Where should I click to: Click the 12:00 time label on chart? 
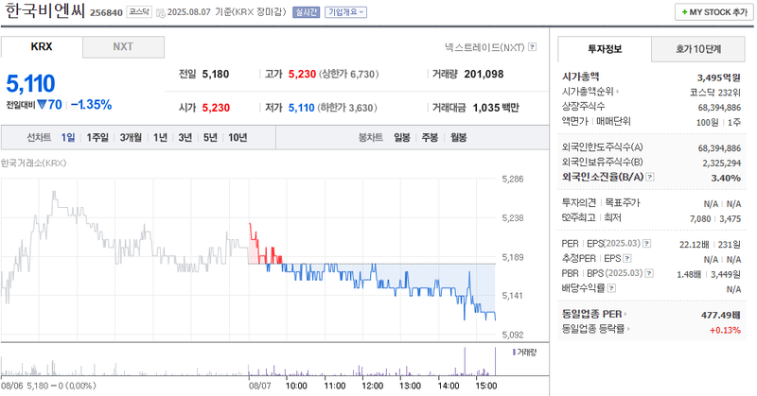pos(372,386)
